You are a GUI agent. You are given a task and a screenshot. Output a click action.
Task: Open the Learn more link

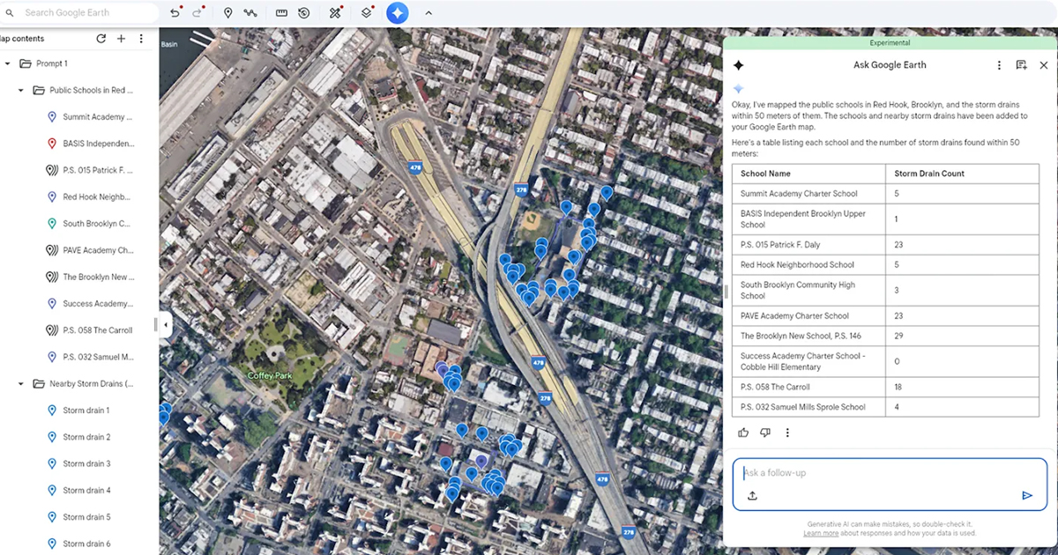pyautogui.click(x=821, y=533)
